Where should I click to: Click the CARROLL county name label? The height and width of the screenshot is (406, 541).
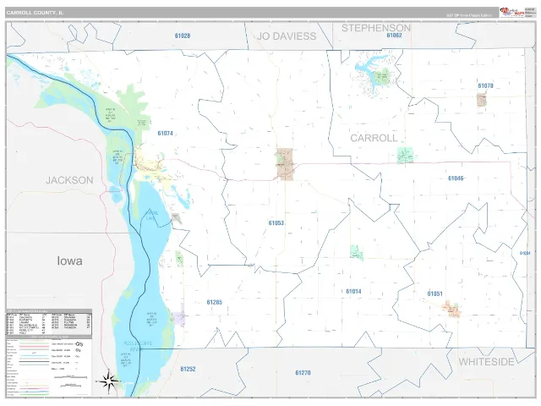pyautogui.click(x=374, y=138)
